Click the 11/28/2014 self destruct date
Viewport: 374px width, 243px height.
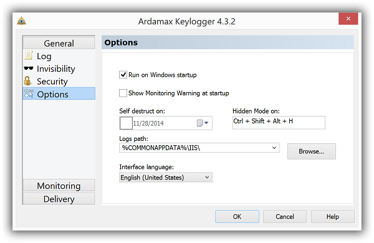point(148,123)
